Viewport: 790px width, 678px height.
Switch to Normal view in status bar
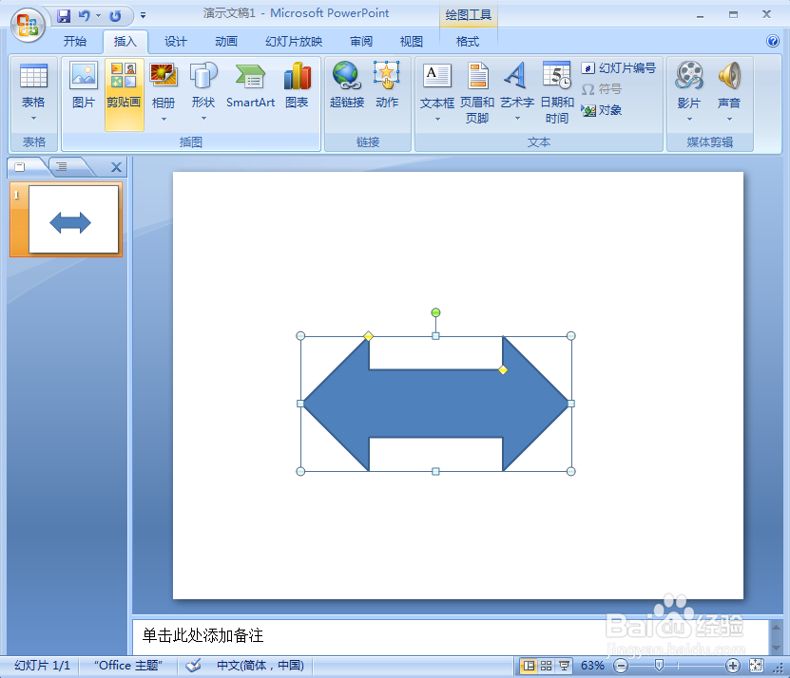click(528, 666)
